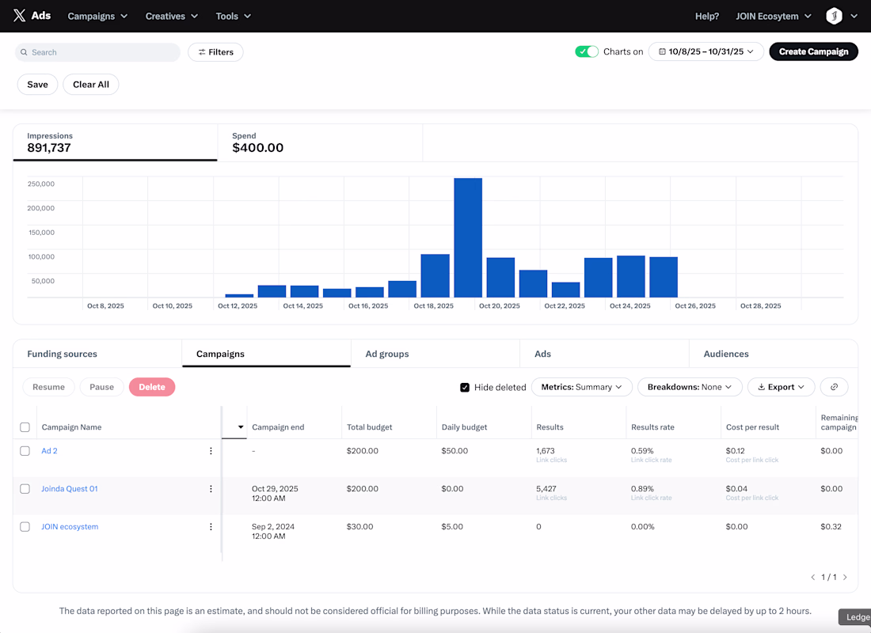
Task: Open JOIN Ecosytem account dropdown
Action: pyautogui.click(x=774, y=16)
